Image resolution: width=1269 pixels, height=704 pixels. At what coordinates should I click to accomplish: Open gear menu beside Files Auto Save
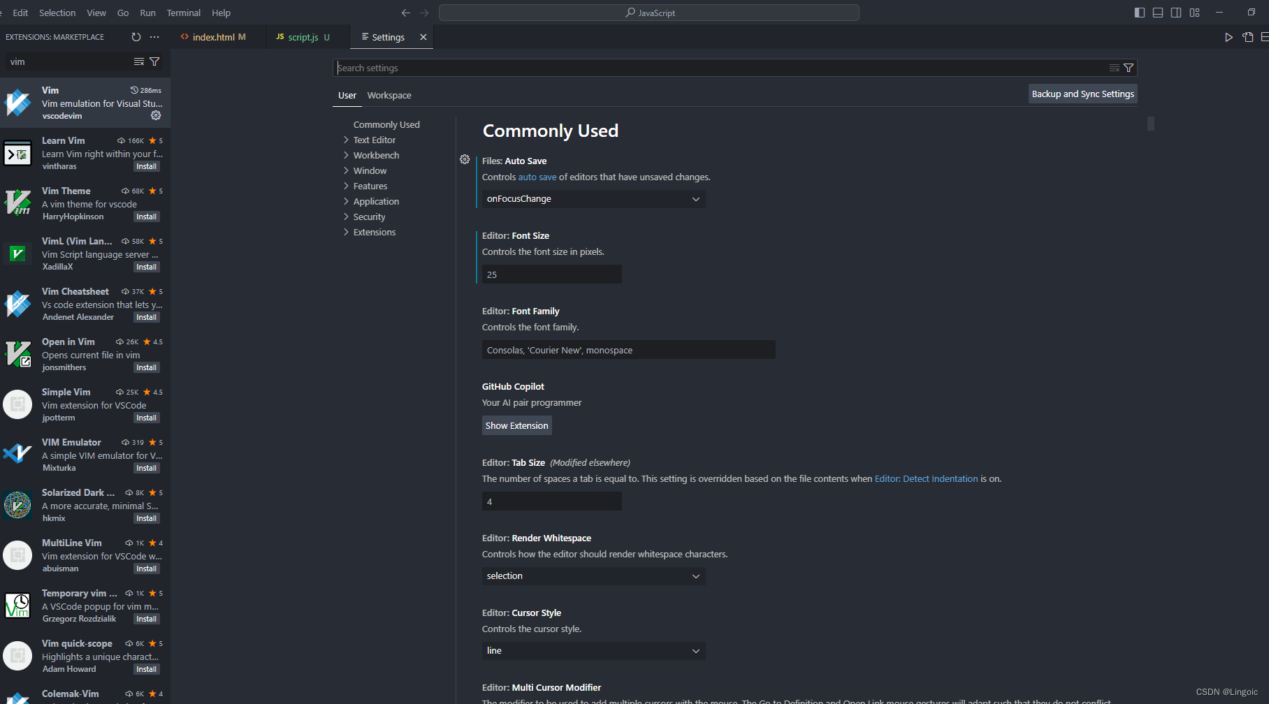(465, 160)
